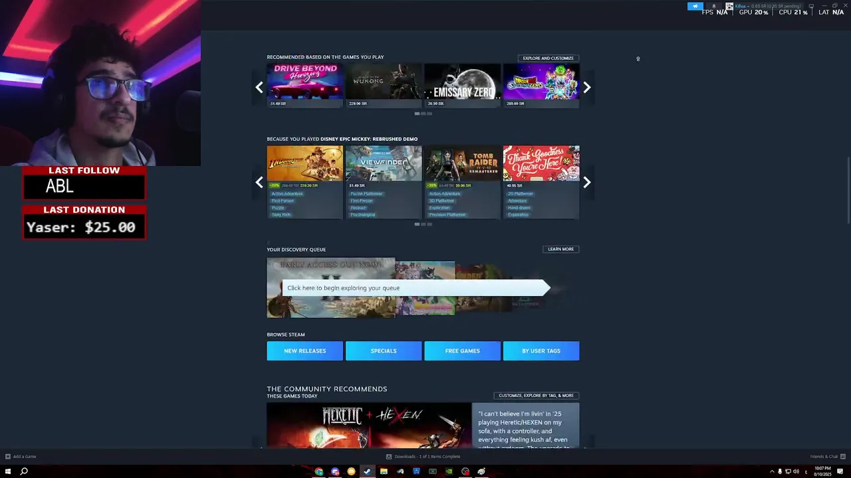Open the blue controller app taskbar icon
Viewport: 851px width, 478px height.
click(x=416, y=471)
